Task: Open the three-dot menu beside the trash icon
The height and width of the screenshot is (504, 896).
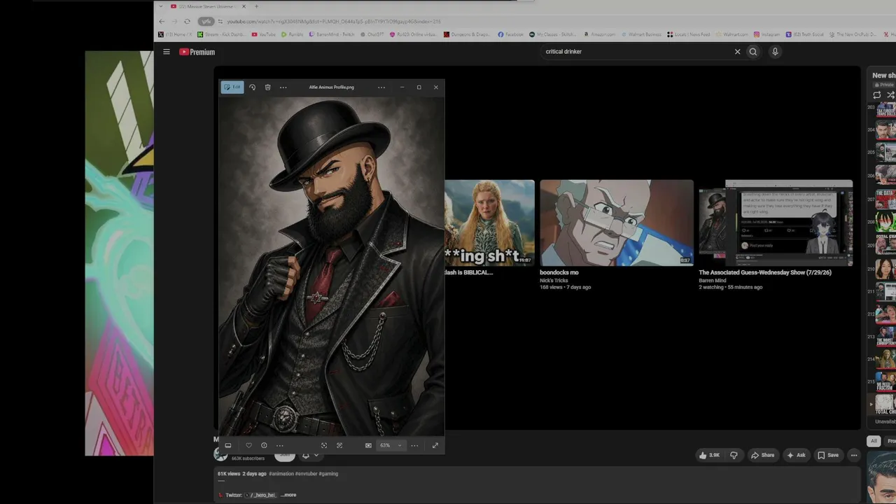Action: (x=283, y=87)
